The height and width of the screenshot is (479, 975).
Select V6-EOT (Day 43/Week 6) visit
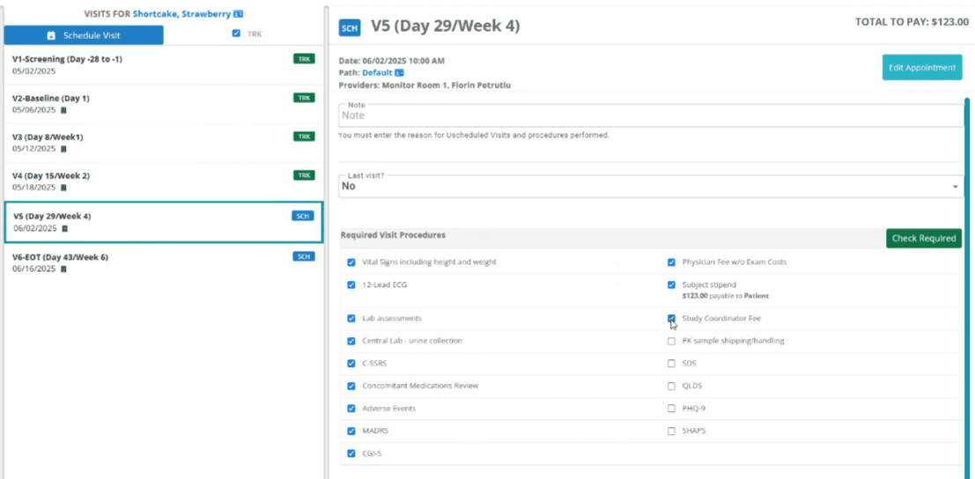click(163, 262)
